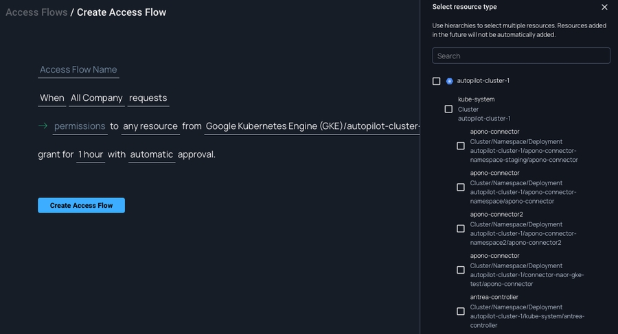Close the Select resource type panel
The height and width of the screenshot is (334, 618).
tap(604, 7)
